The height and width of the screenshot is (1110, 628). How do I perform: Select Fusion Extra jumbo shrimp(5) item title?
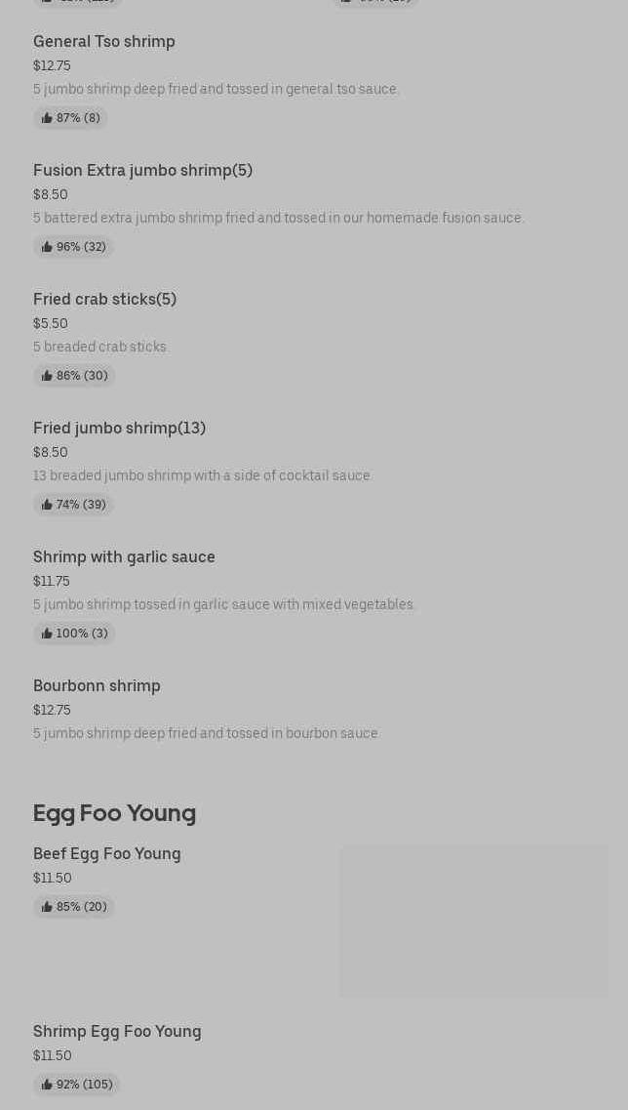(x=142, y=170)
